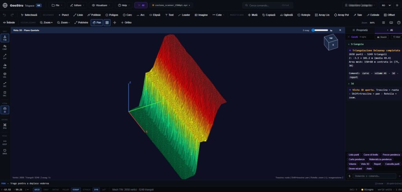Switch to the Proprietà tab
This screenshot has width=402, height=192.
tap(360, 30)
